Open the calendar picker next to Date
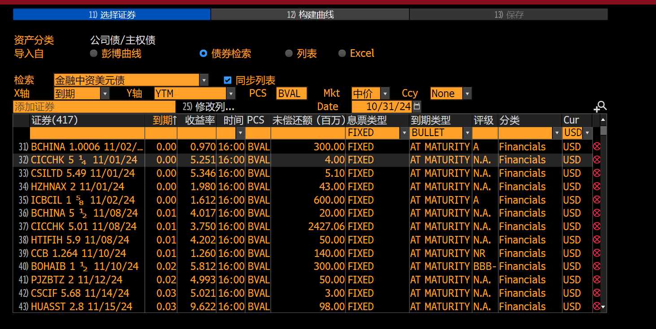Viewport: 656px width, 329px height. click(417, 107)
